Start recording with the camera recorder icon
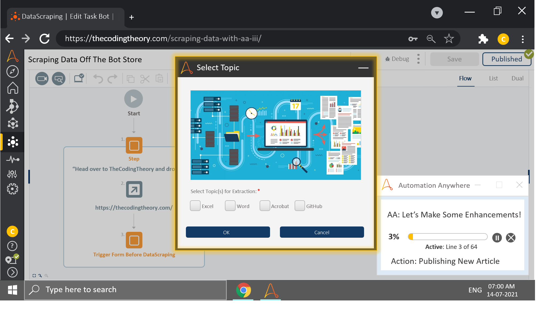This screenshot has width=539, height=309. (42, 79)
